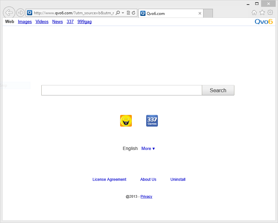Open the About Us link
This screenshot has height=223, width=278.
[x=148, y=179]
